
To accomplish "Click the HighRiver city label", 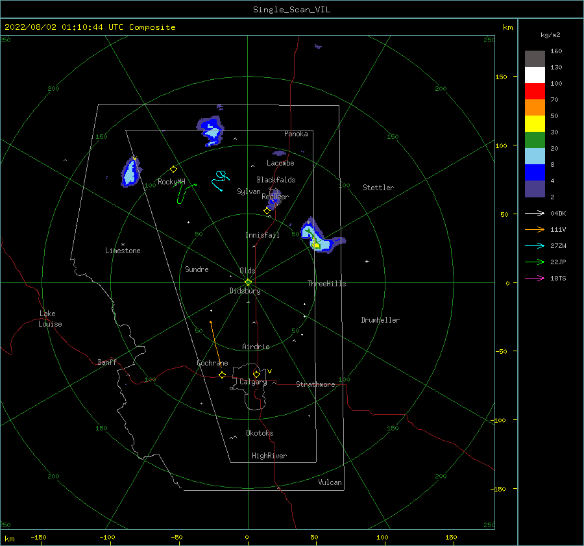I will (269, 456).
